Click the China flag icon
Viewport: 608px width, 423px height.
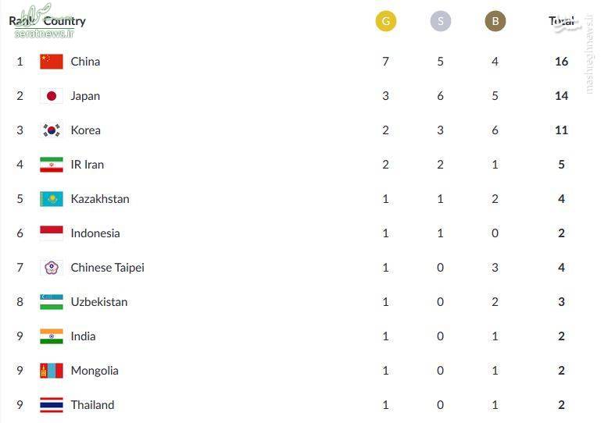click(51, 62)
